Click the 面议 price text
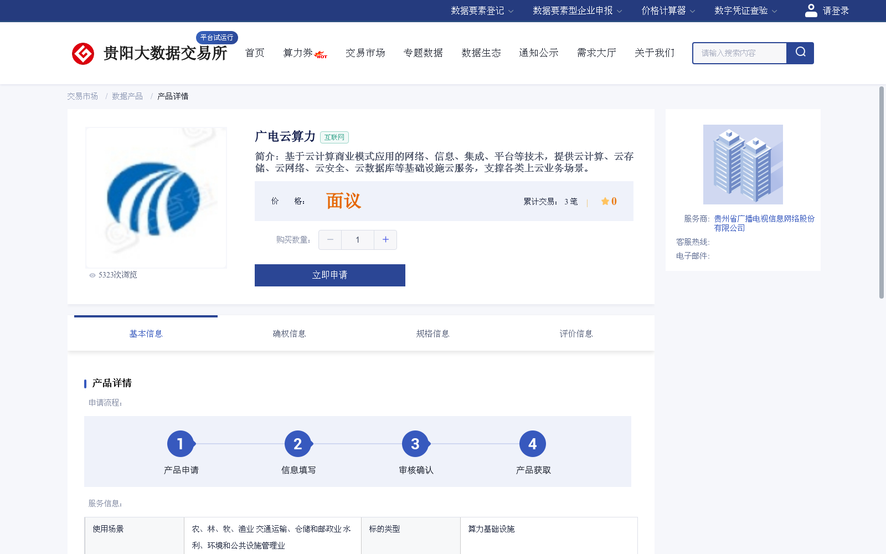The width and height of the screenshot is (886, 554). (x=343, y=201)
